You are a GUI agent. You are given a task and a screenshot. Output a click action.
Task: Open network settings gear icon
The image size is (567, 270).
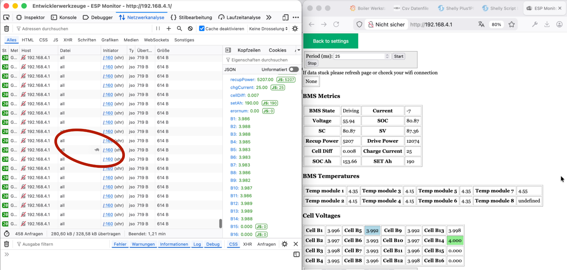coord(295,29)
